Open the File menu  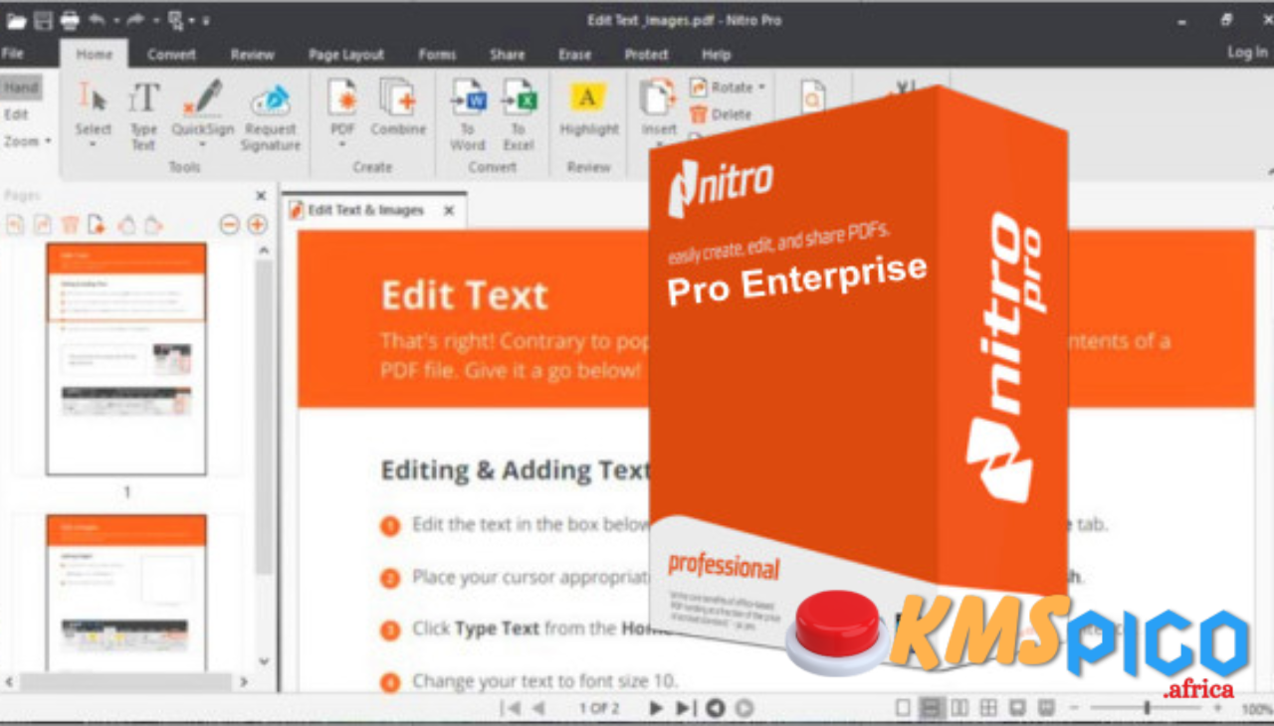point(12,53)
